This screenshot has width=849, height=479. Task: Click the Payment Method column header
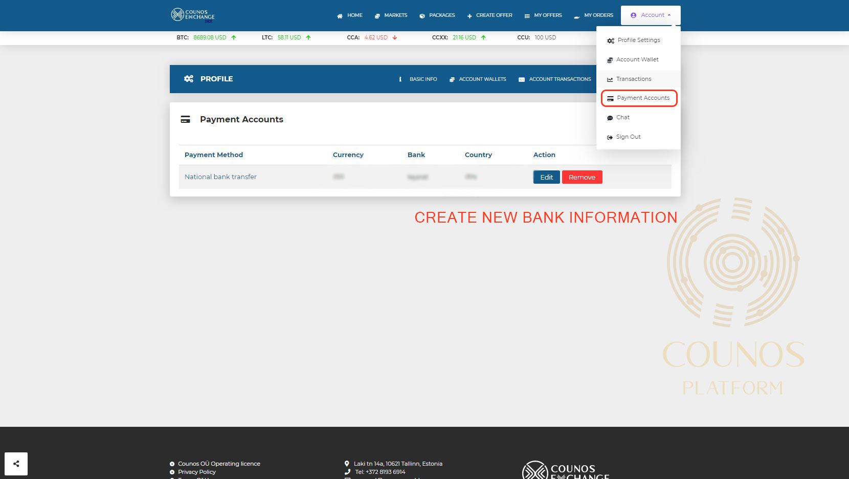coord(214,155)
